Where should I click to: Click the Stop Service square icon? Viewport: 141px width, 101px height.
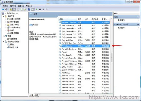[40, 9]
